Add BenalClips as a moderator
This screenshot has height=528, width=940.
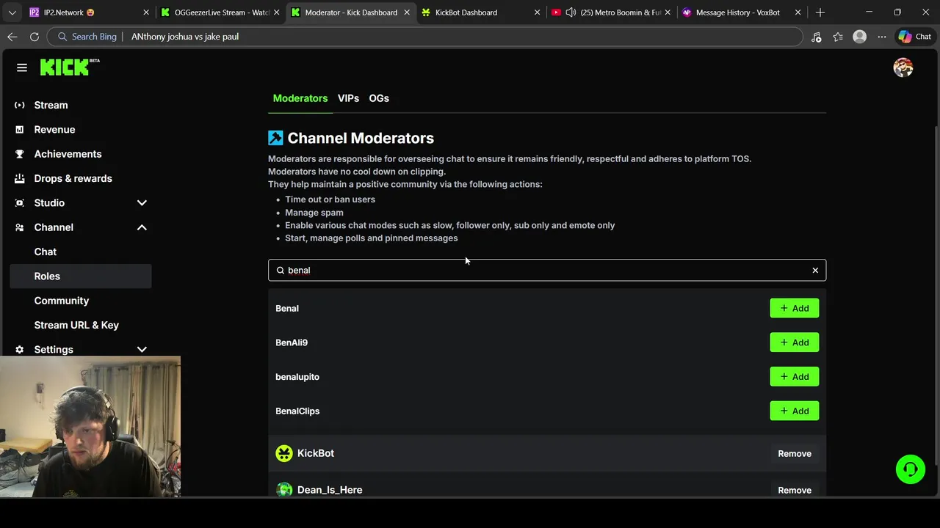(794, 411)
